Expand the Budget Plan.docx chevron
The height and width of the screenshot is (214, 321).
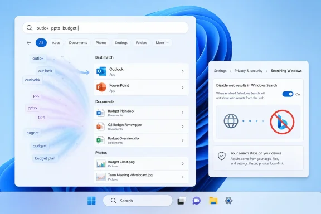click(x=183, y=113)
